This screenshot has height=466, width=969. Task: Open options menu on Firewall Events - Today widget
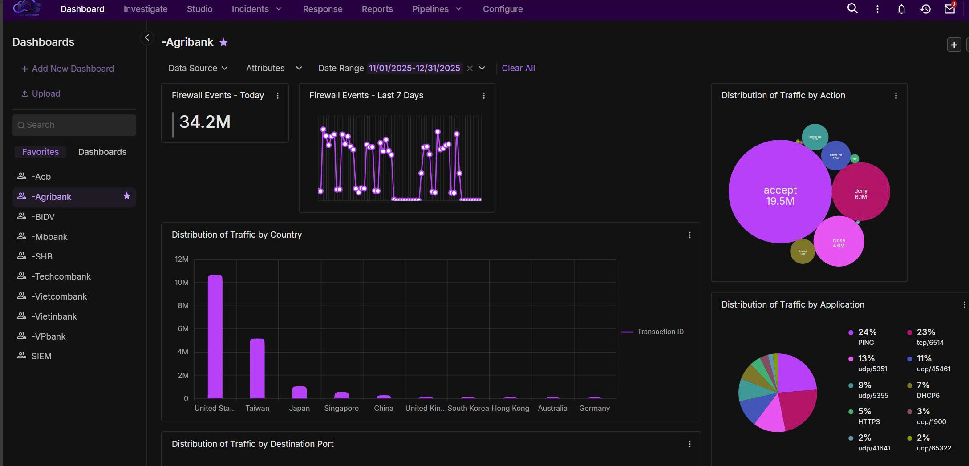point(277,95)
